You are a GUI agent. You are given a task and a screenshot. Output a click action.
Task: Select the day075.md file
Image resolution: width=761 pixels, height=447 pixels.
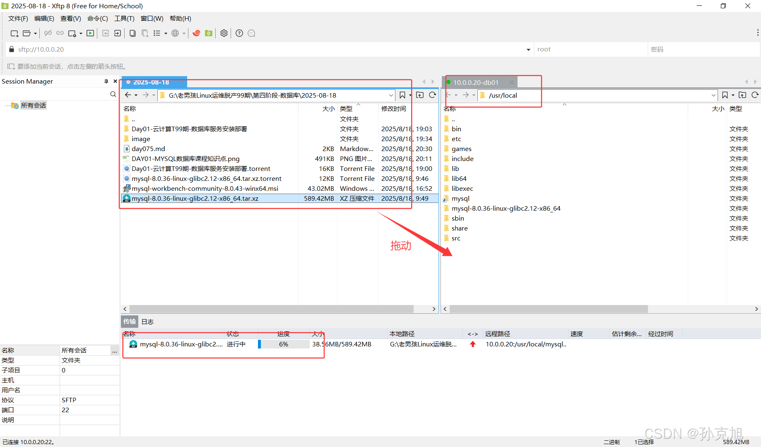(x=148, y=149)
